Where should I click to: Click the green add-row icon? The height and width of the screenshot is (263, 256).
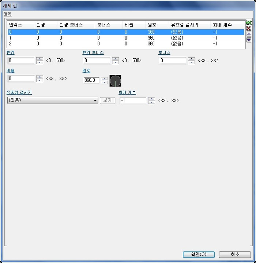(x=249, y=23)
